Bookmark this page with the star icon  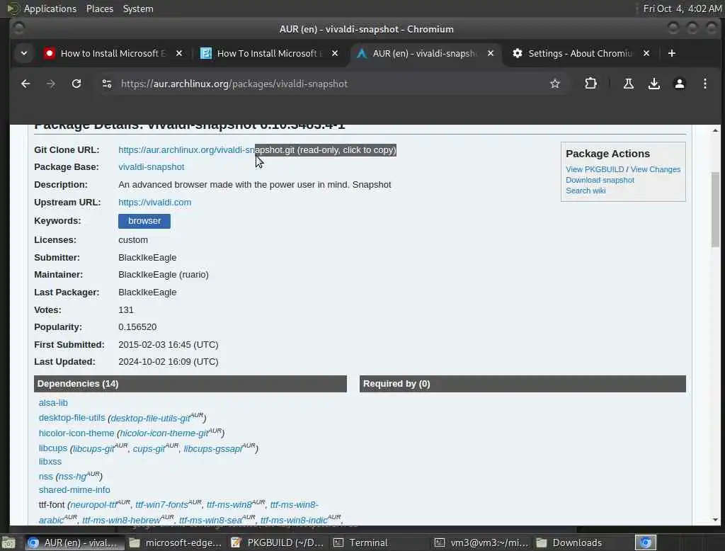coord(555,84)
